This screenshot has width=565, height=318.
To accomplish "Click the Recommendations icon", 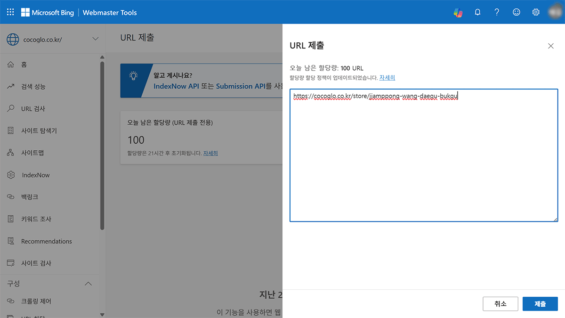I will [11, 241].
